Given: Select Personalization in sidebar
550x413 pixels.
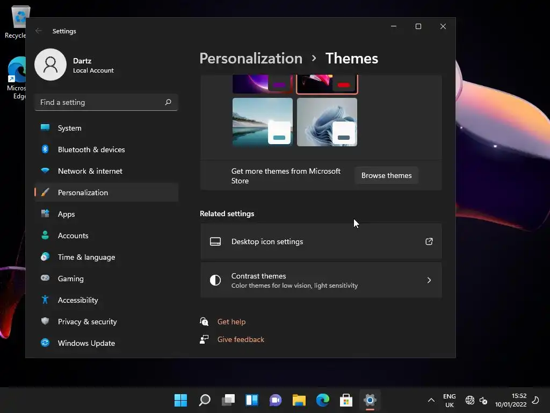Looking at the screenshot, I should tap(106, 193).
